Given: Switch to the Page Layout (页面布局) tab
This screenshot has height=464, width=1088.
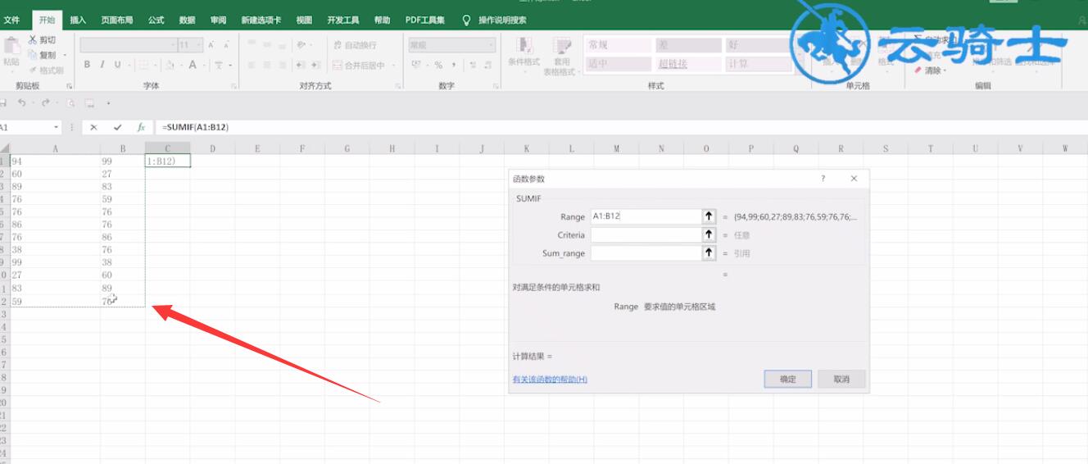Looking at the screenshot, I should click(x=116, y=20).
